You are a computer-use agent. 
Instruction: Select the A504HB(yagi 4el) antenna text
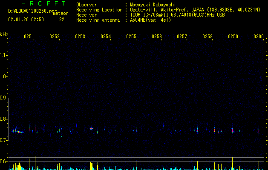tap(150, 20)
